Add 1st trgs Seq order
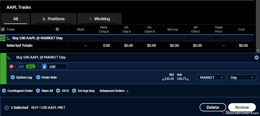Screen dimensions: 260x116 point(74,91)
